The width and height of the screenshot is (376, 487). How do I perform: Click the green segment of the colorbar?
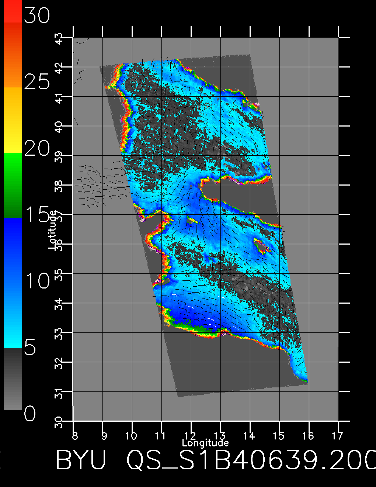13,185
